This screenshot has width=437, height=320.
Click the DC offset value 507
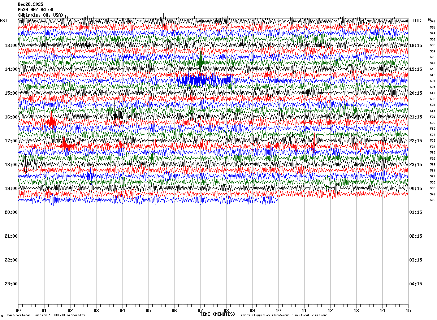click(x=432, y=135)
